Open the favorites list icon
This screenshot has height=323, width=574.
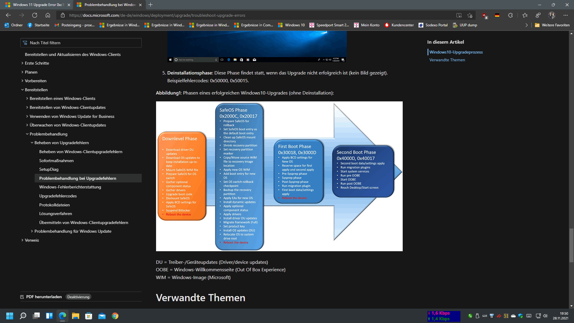(x=525, y=15)
